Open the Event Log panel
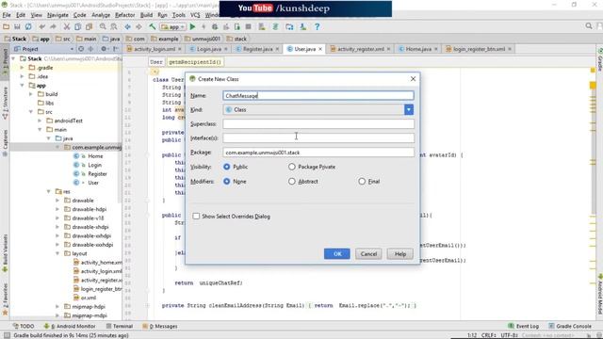 [524, 326]
